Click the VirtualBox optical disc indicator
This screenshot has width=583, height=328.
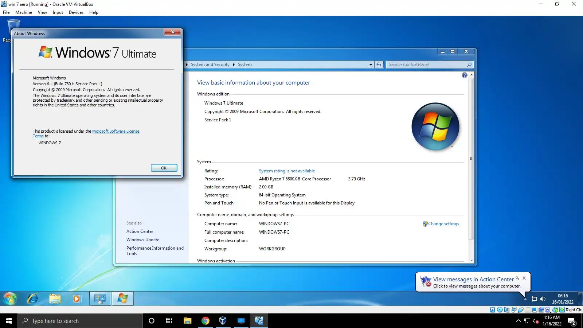pyautogui.click(x=500, y=310)
